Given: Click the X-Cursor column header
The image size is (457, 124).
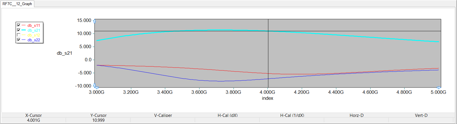Looking at the screenshot, I should (x=33, y=115).
